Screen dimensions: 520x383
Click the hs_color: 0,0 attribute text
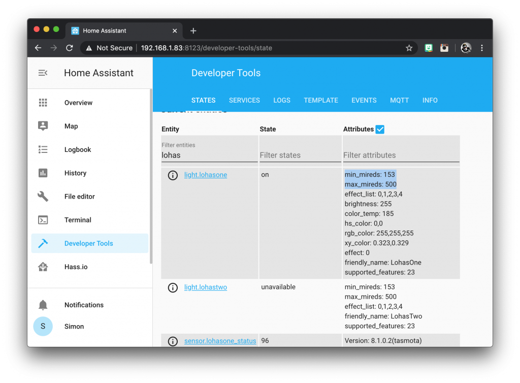click(364, 224)
